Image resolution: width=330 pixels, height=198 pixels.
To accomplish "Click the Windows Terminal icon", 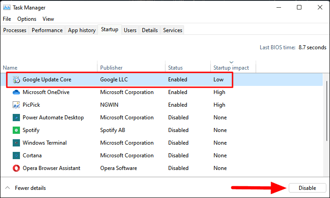I will 16,143.
